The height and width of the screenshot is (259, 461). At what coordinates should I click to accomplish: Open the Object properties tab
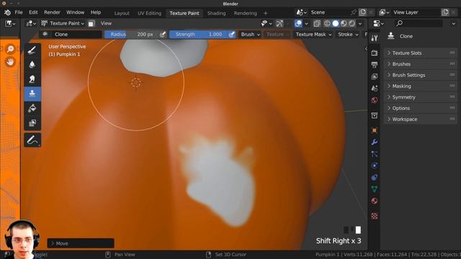click(x=375, y=130)
